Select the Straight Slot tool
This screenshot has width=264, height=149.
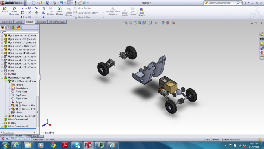pyautogui.click(x=22, y=17)
